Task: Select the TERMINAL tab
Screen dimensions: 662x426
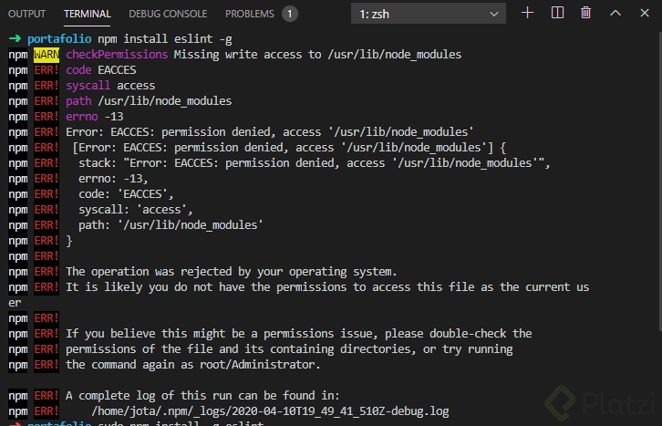Action: [88, 14]
